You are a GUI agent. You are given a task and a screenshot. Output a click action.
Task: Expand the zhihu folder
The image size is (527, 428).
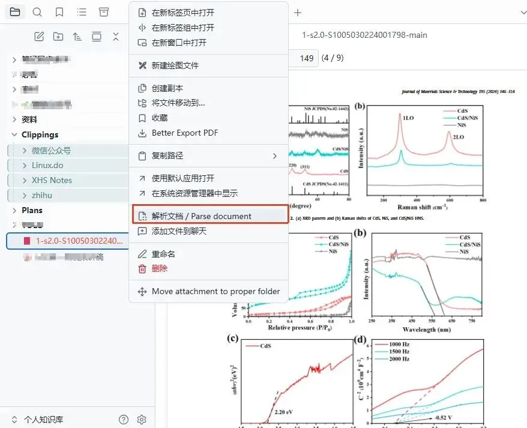click(24, 195)
